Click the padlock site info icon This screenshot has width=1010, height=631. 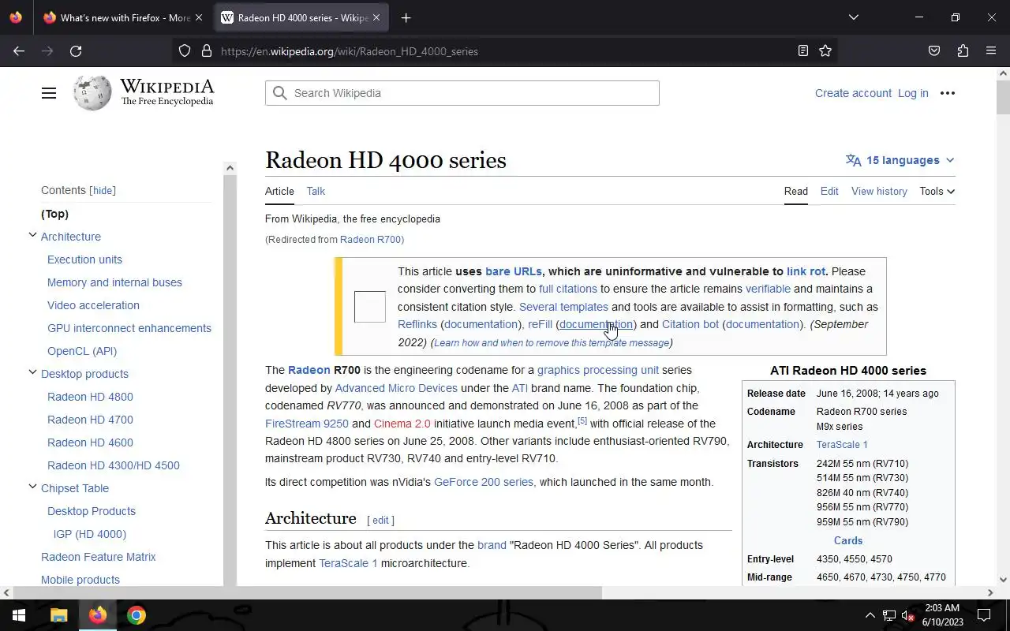[x=207, y=51]
